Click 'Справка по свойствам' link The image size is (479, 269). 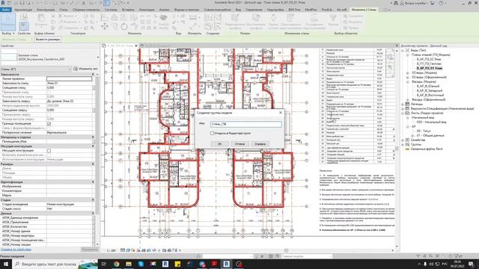click(16, 249)
